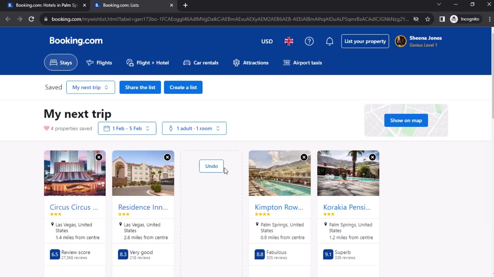Click Create a list button

(x=183, y=87)
